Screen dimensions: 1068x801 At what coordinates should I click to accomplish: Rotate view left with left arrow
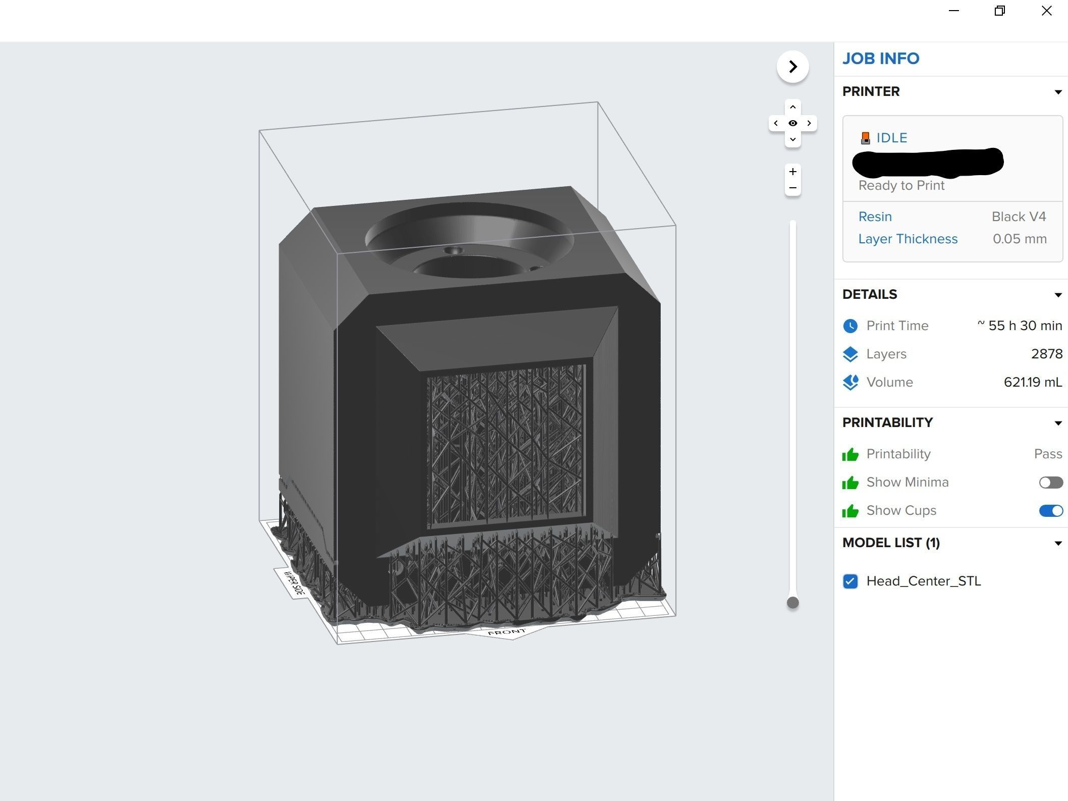coord(776,123)
